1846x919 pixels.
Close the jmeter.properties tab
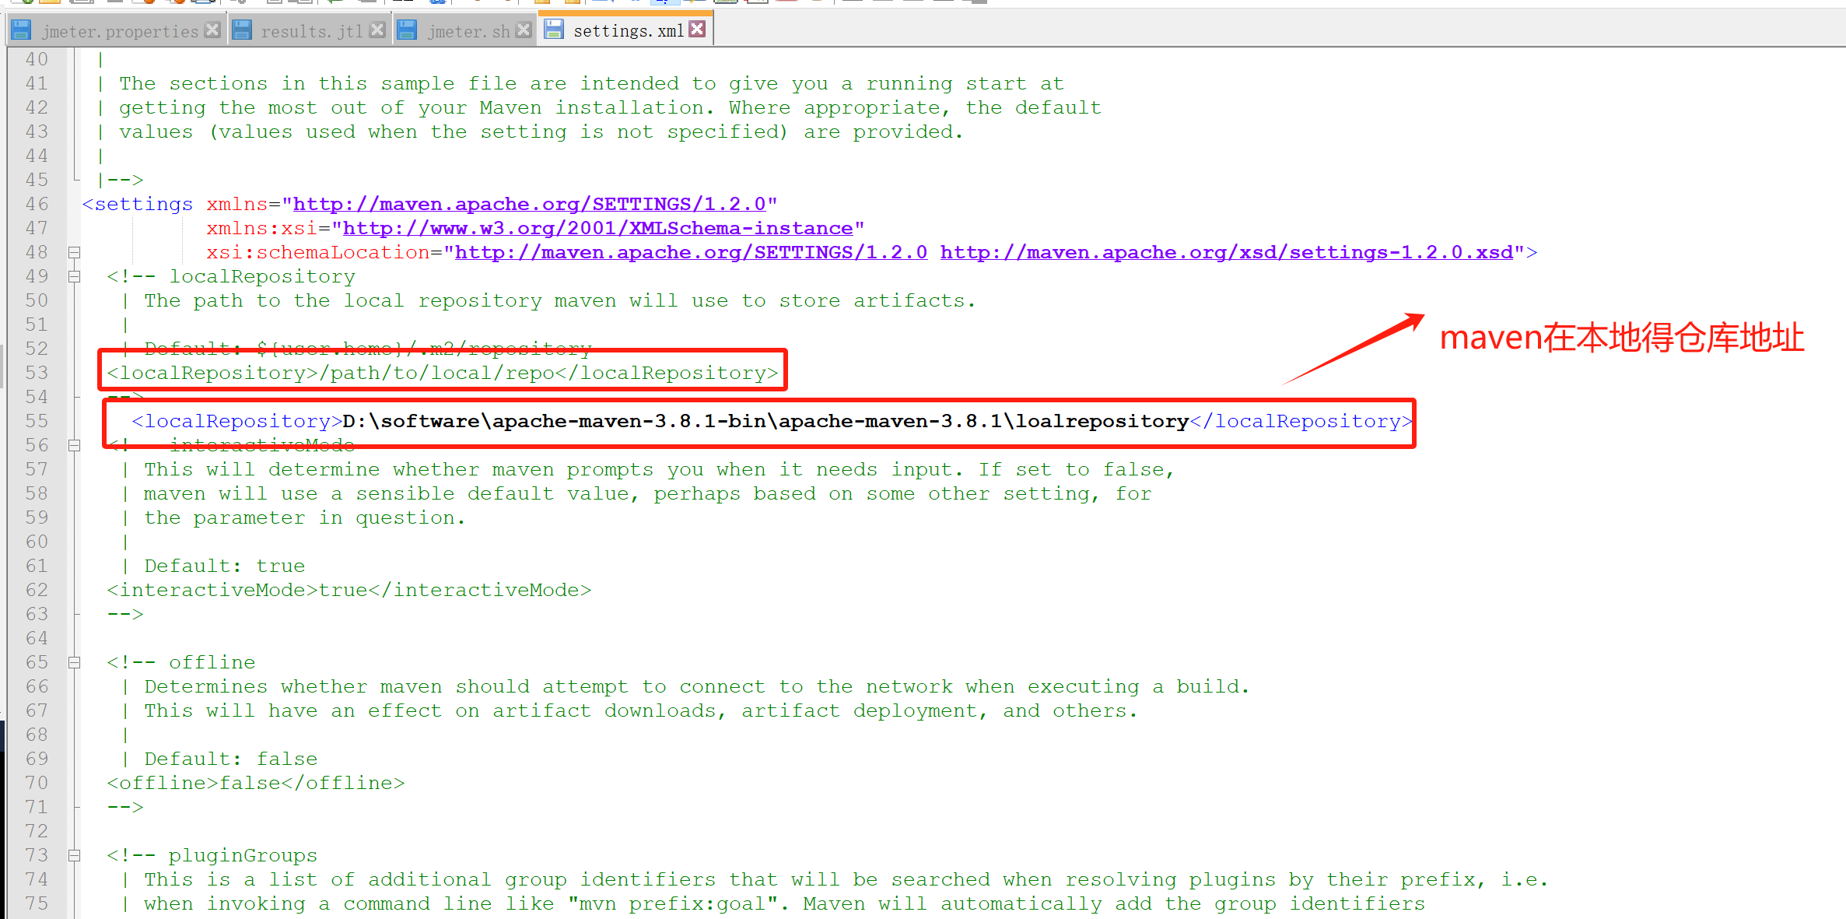[x=212, y=30]
